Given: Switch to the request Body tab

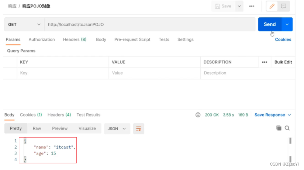Looking at the screenshot, I should pyautogui.click(x=101, y=39).
